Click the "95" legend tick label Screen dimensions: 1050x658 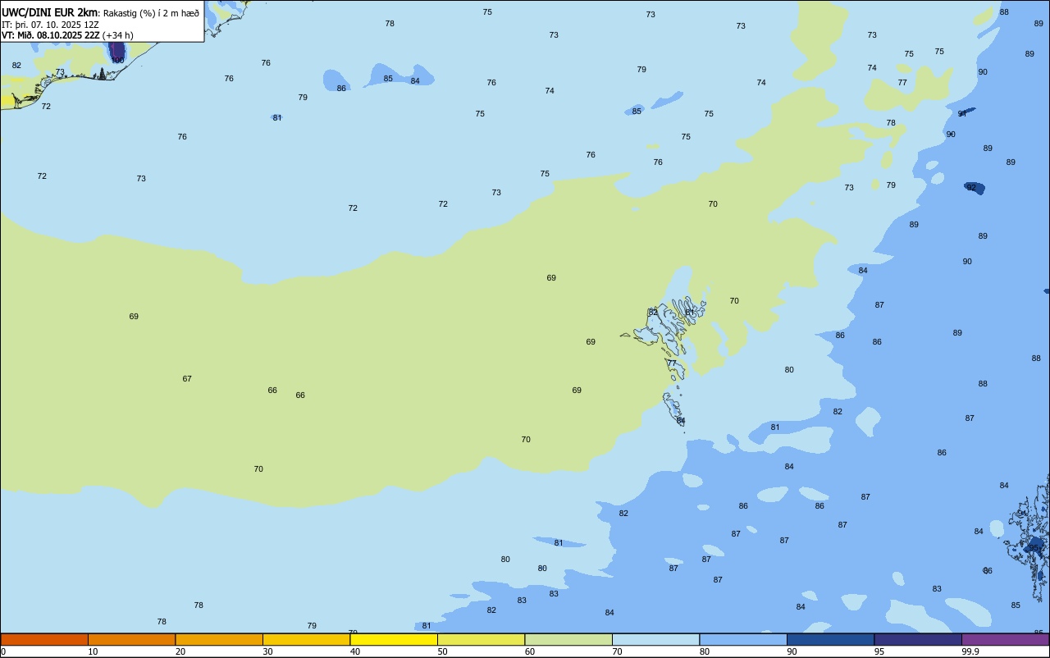click(879, 651)
